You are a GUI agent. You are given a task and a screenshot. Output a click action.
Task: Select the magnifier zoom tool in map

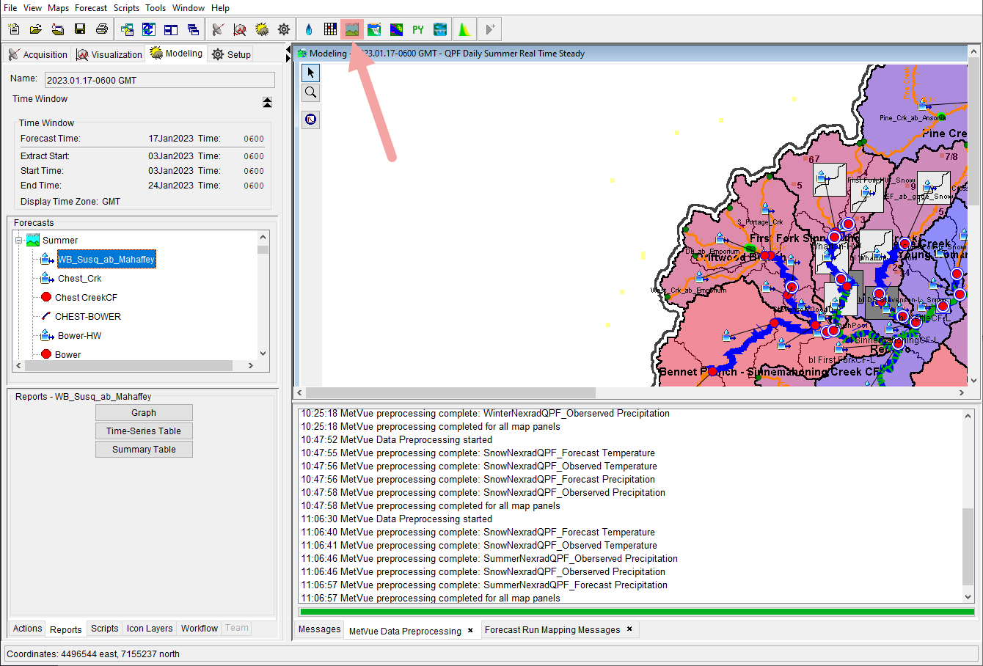[x=311, y=92]
